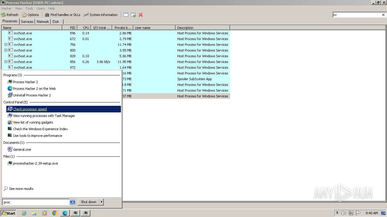Open the Help menu
Screen dimensions: 387x217
coord(52,8)
